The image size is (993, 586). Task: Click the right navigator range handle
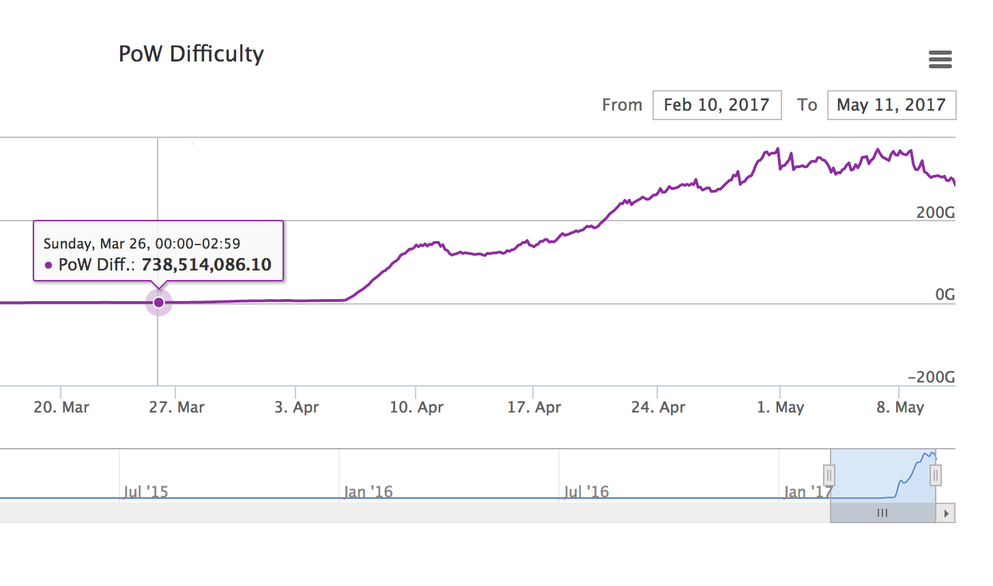(x=936, y=475)
